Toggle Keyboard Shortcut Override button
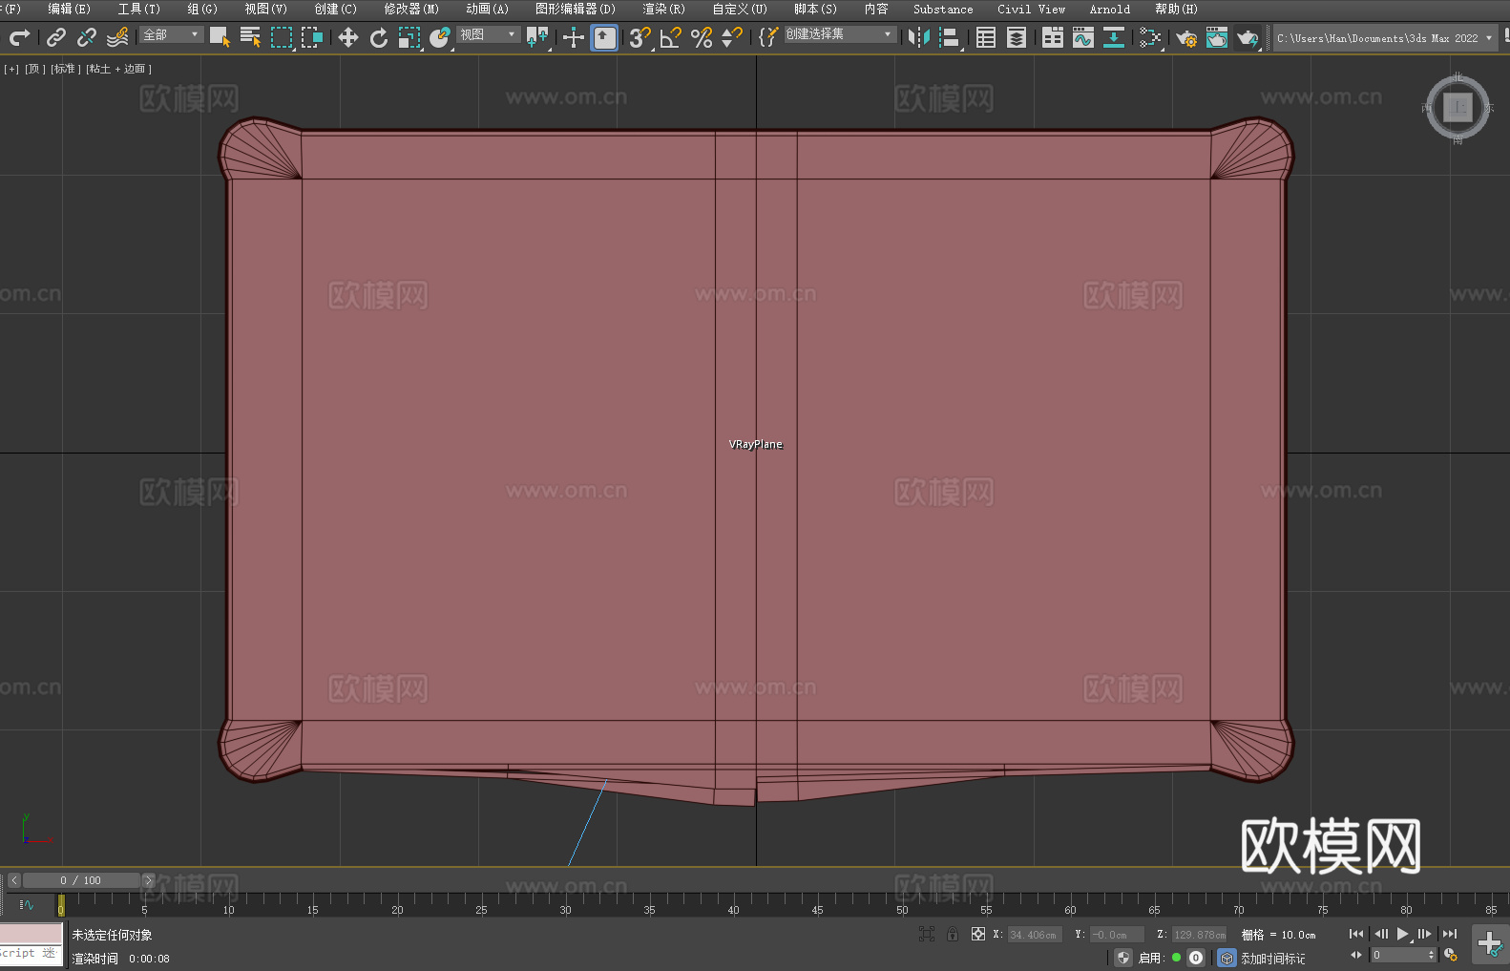Screen dimensions: 1510x971 (604, 37)
